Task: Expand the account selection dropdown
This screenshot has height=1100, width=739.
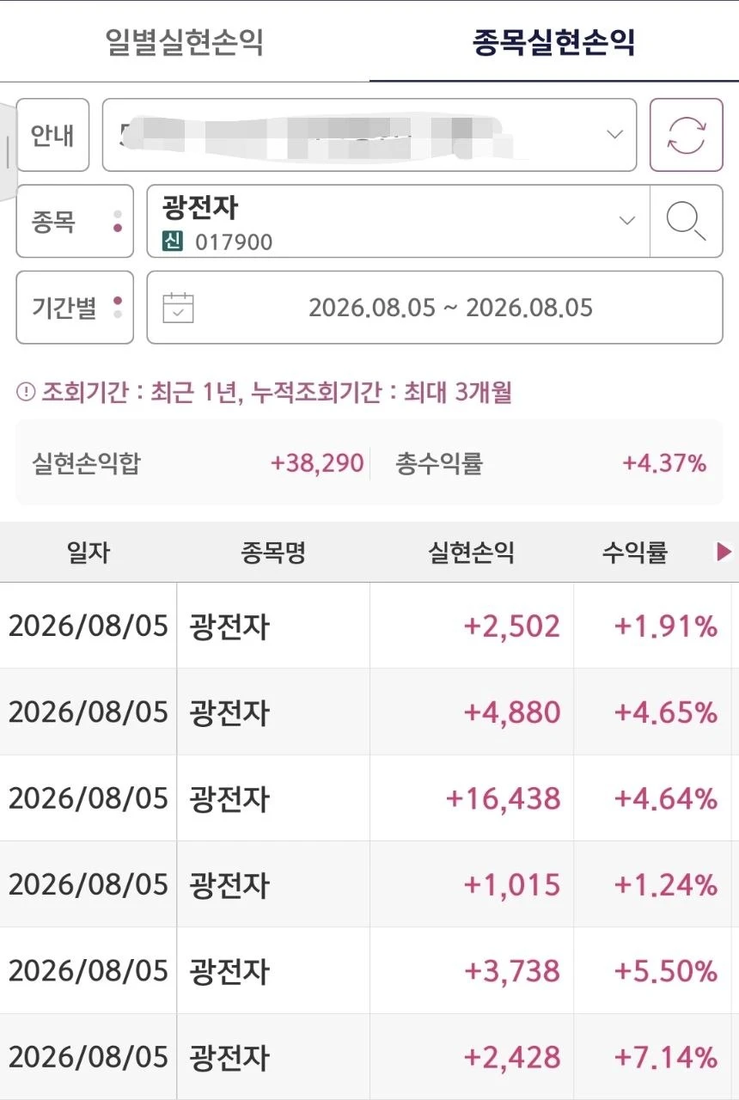Action: click(x=369, y=135)
